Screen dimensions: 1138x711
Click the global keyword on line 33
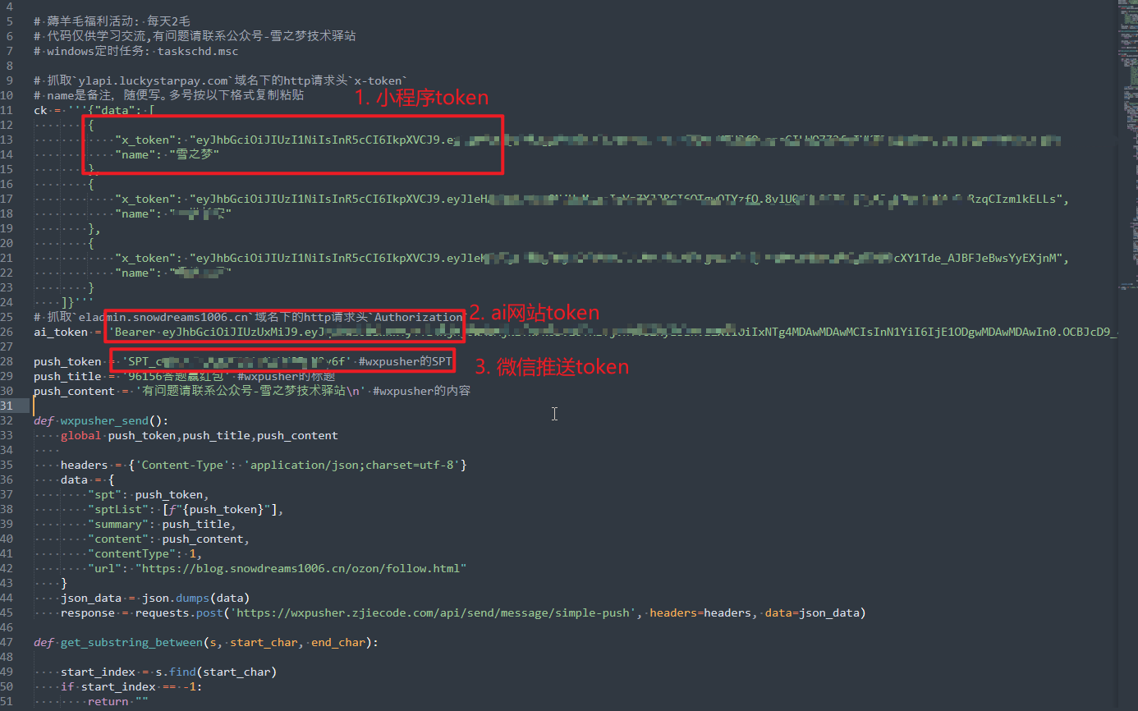[x=80, y=435]
